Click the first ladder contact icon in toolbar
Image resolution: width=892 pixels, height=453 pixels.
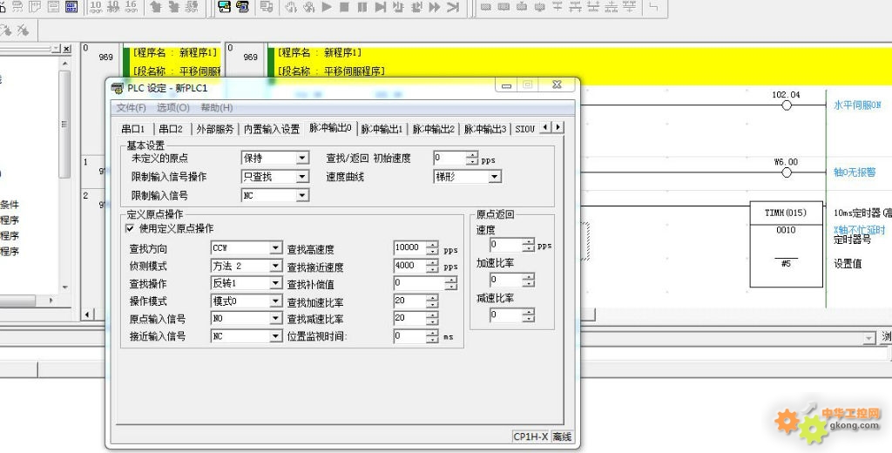[486, 7]
